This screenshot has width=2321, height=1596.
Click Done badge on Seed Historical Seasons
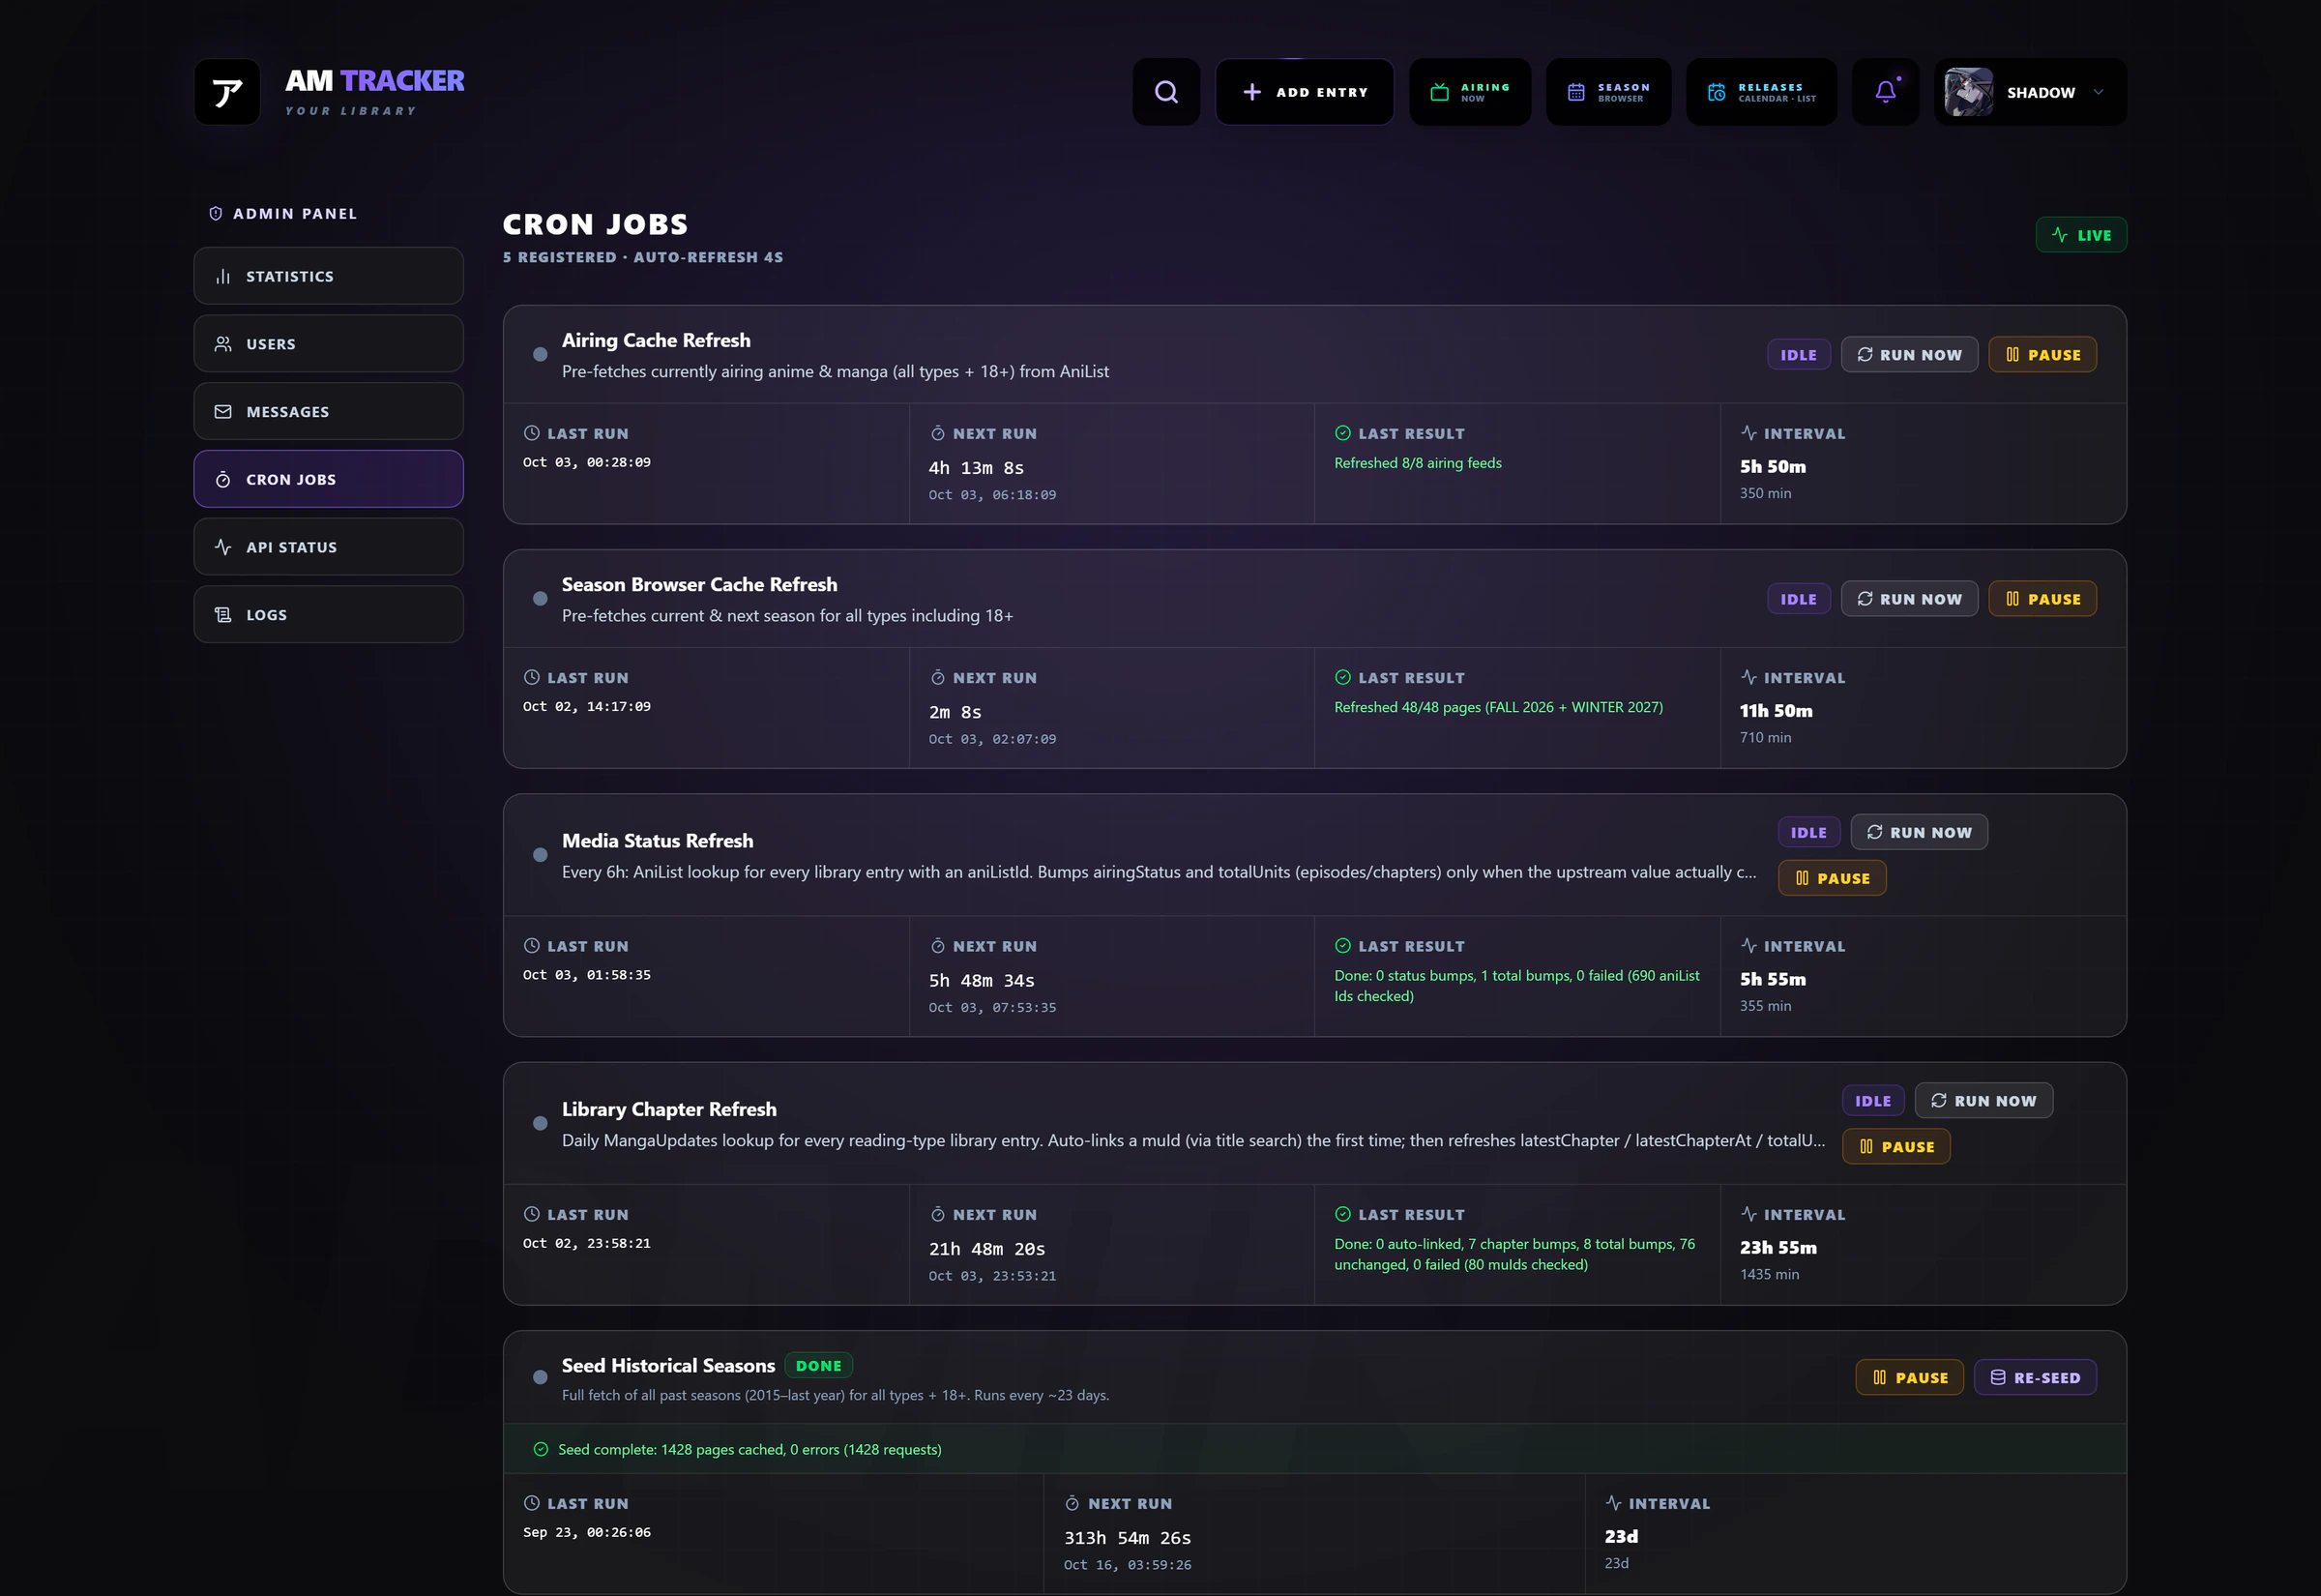(819, 1365)
